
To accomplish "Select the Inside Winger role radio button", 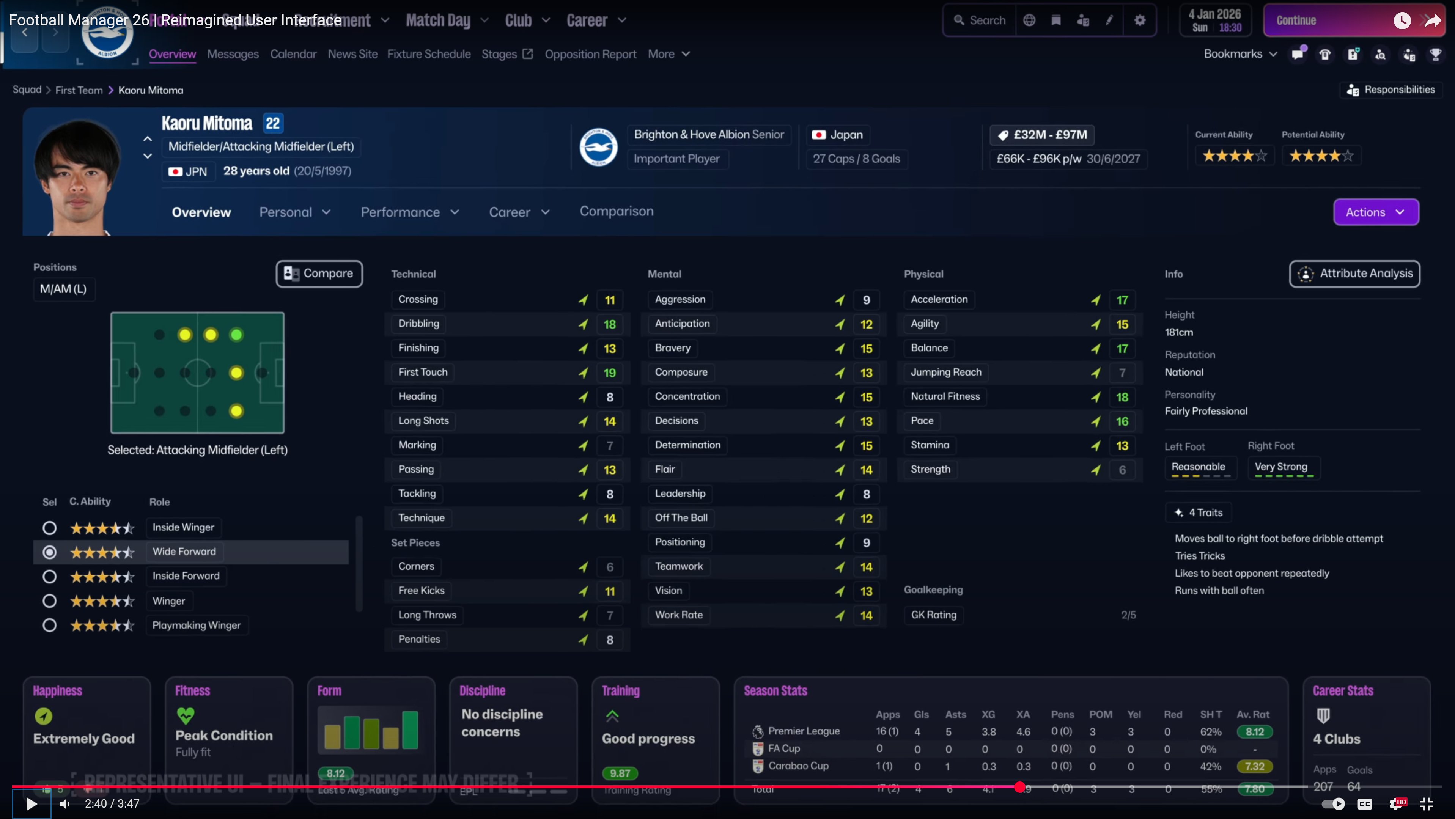I will coord(50,528).
